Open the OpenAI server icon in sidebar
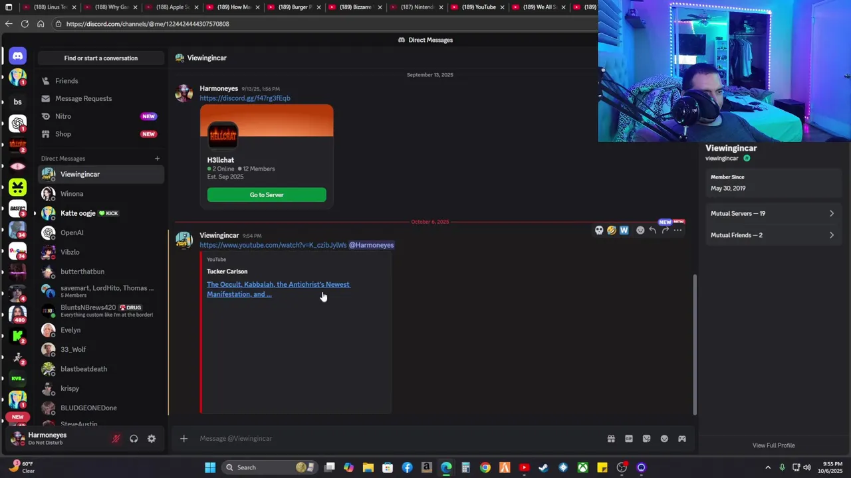This screenshot has height=478, width=851. pos(17,123)
